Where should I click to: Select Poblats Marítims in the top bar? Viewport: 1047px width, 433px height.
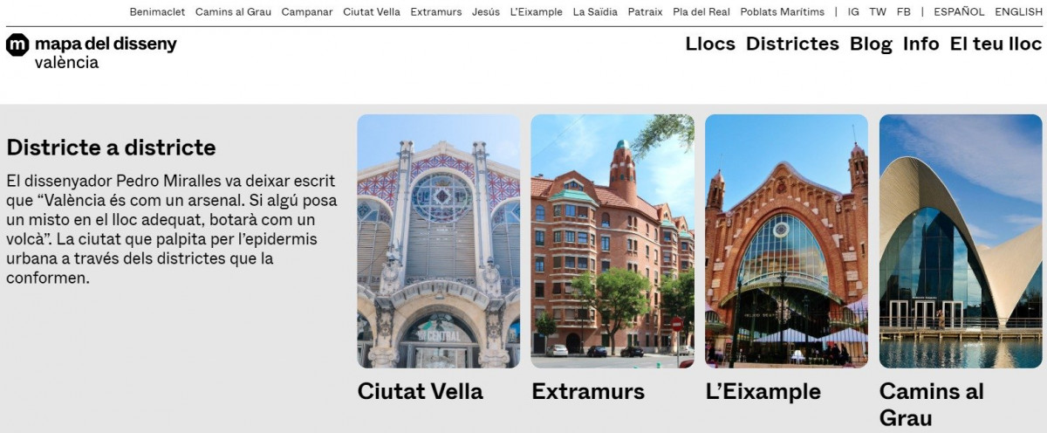(x=782, y=12)
